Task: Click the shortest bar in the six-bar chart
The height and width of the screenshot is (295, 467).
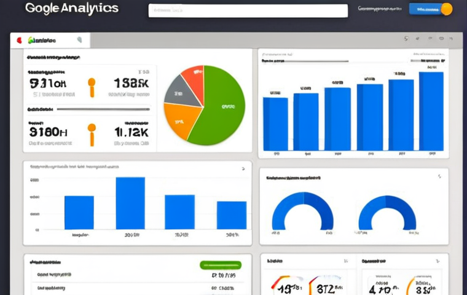Action: pyautogui.click(x=275, y=124)
